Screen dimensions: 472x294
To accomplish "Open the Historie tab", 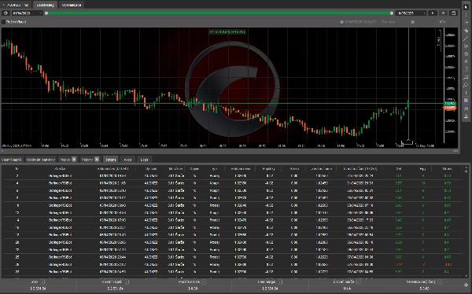I will 111,160.
